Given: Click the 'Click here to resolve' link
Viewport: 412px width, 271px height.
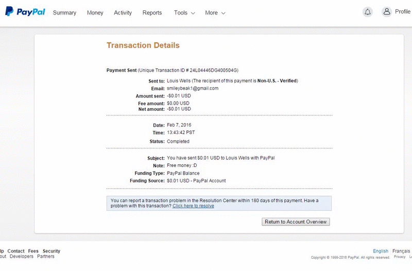Looking at the screenshot, I should (x=193, y=206).
